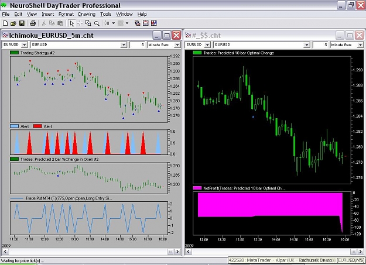Maximize the Ichimoku_EURUSD_5m.cht window
The height and width of the screenshot is (265, 366).
pyautogui.click(x=167, y=36)
